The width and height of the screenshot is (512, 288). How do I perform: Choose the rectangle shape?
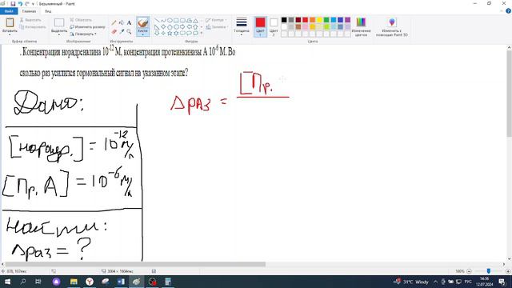(x=176, y=21)
